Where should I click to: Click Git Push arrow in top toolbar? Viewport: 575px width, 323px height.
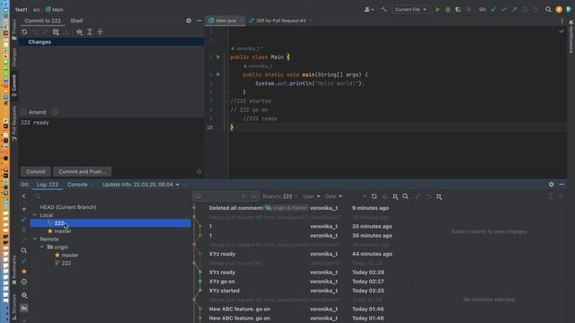514,10
